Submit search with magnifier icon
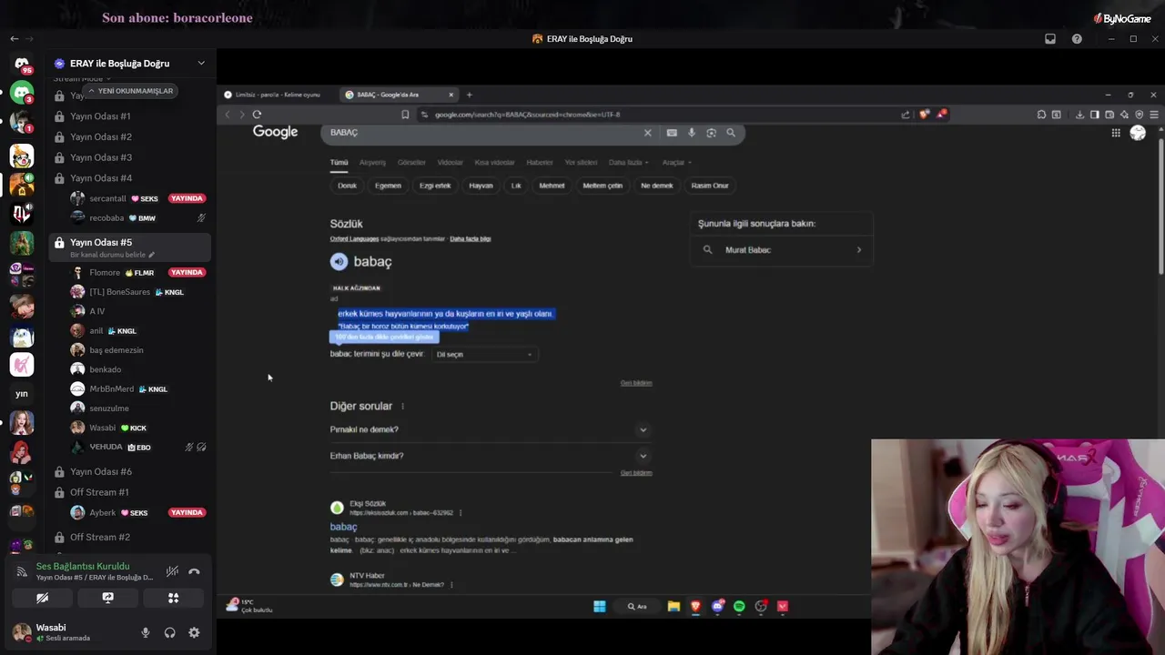1165x655 pixels. pyautogui.click(x=731, y=133)
